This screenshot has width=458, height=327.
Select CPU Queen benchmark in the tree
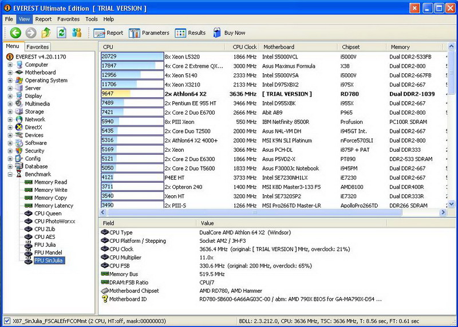pos(48,214)
